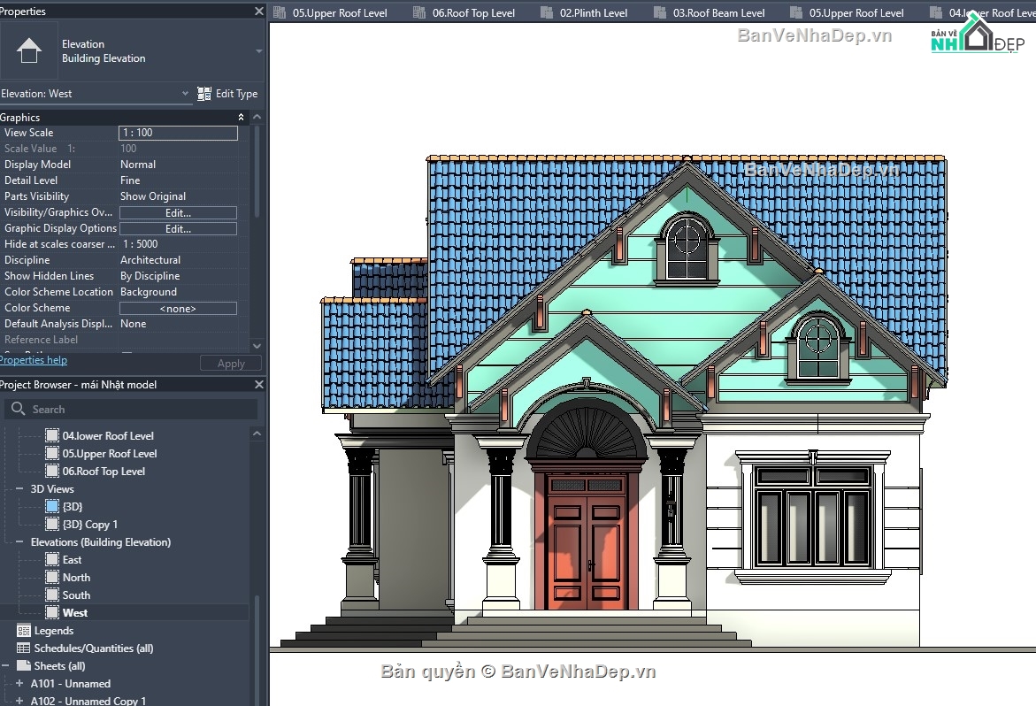The height and width of the screenshot is (706, 1036).
Task: Click the search magnifier icon in Project Browser
Action: [x=18, y=409]
